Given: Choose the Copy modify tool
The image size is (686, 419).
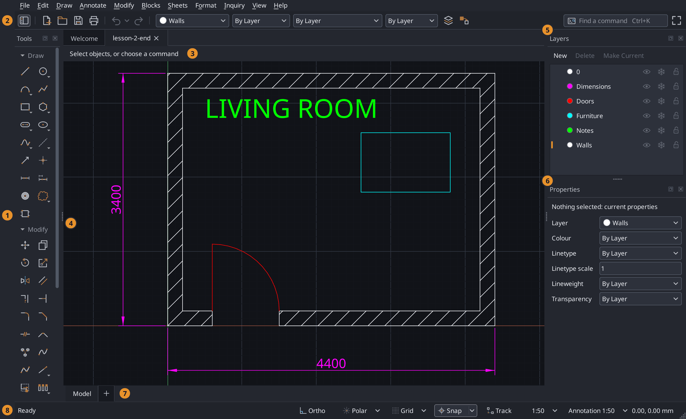Looking at the screenshot, I should pyautogui.click(x=43, y=245).
